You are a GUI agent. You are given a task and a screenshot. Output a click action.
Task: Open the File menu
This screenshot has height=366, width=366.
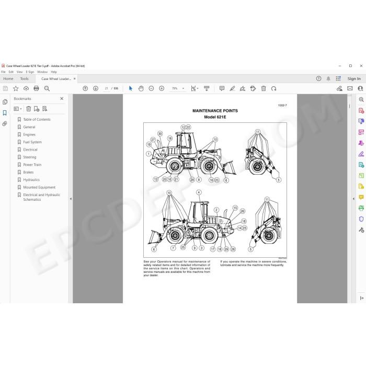[3, 72]
